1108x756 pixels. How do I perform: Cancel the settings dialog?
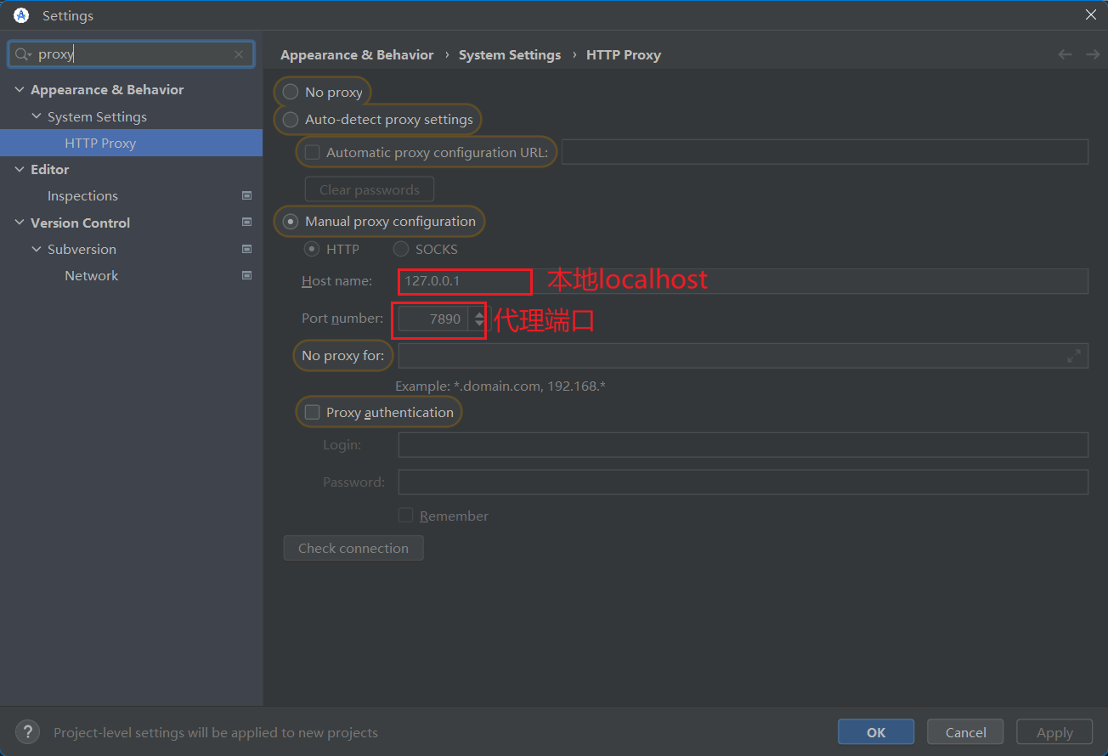965,732
